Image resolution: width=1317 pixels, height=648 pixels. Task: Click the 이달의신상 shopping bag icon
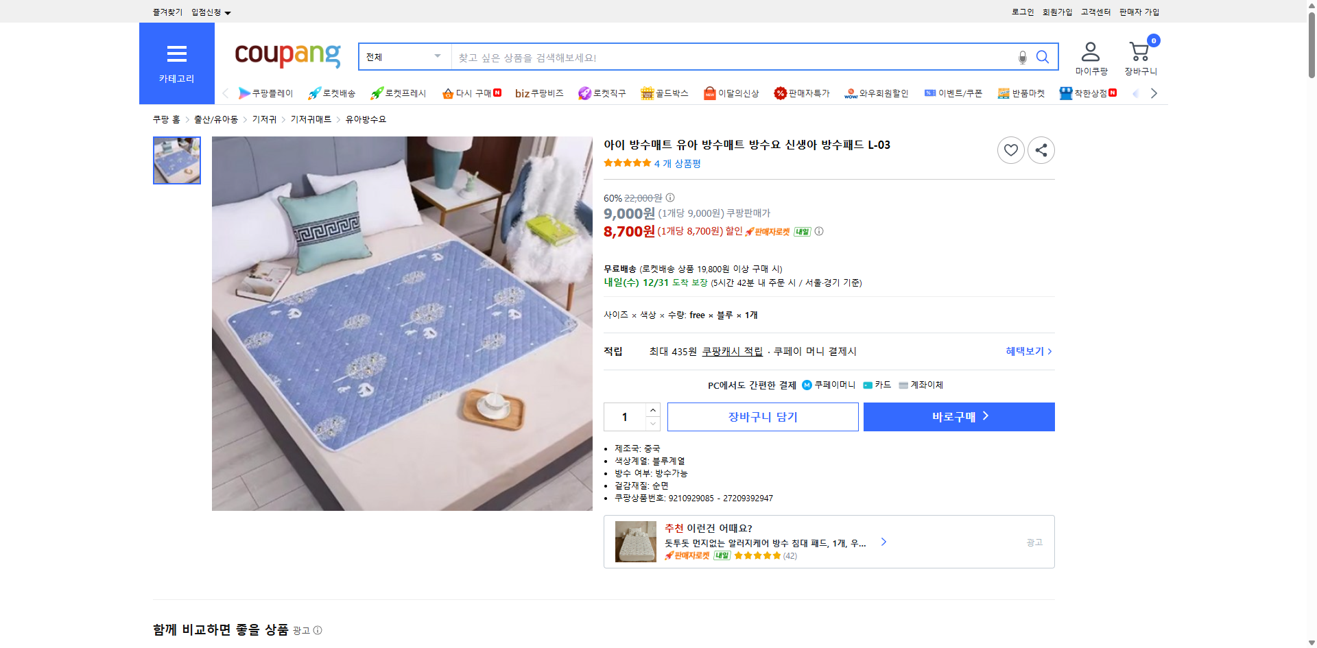[x=709, y=93]
